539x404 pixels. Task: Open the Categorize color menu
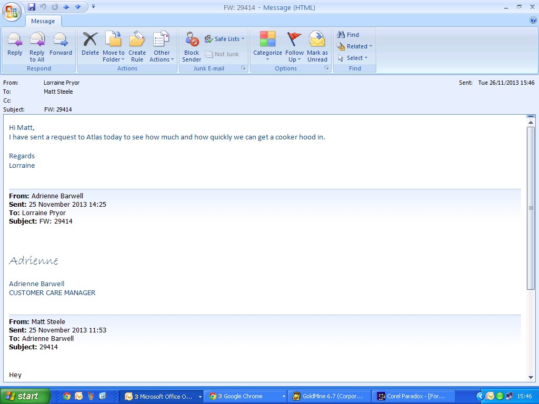pos(267,47)
